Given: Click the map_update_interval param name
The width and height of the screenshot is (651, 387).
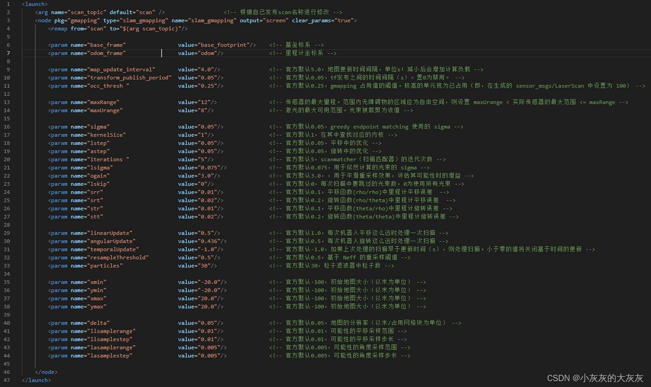Looking at the screenshot, I should pyautogui.click(x=122, y=69).
